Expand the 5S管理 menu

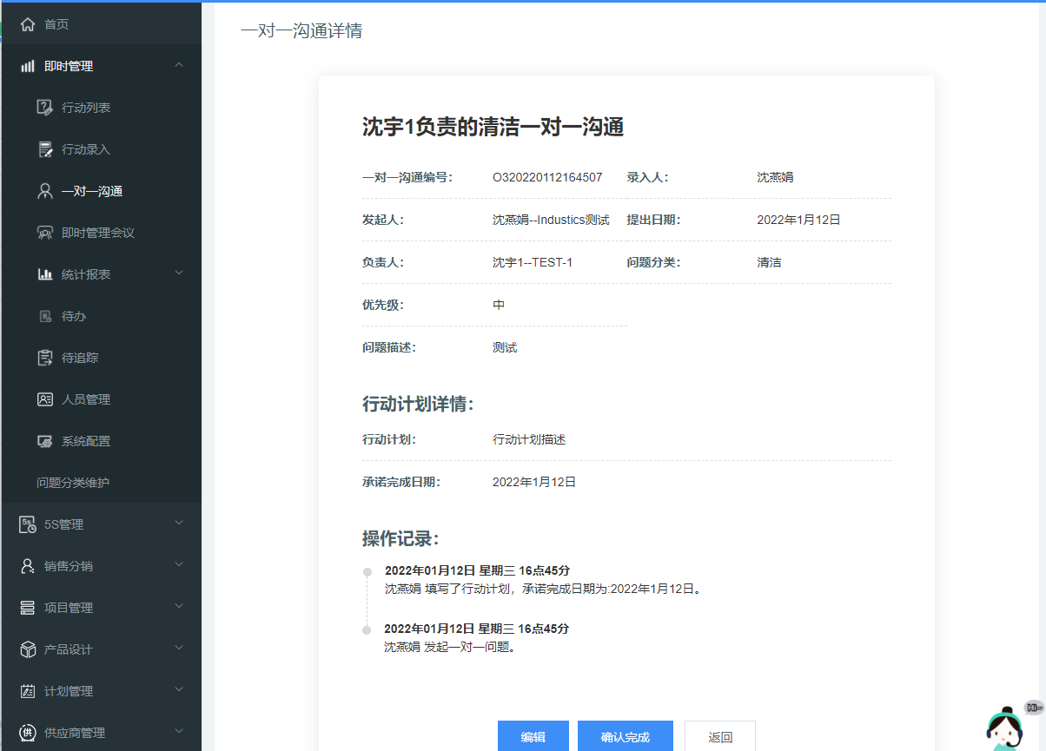[x=179, y=524]
